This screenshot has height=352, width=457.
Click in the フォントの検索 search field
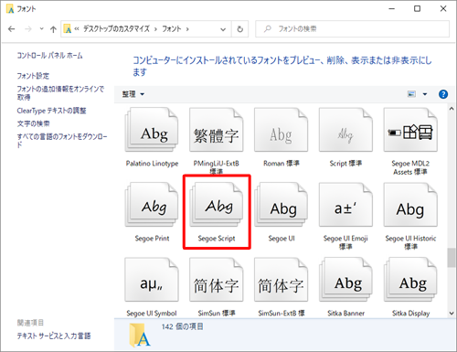[352, 29]
